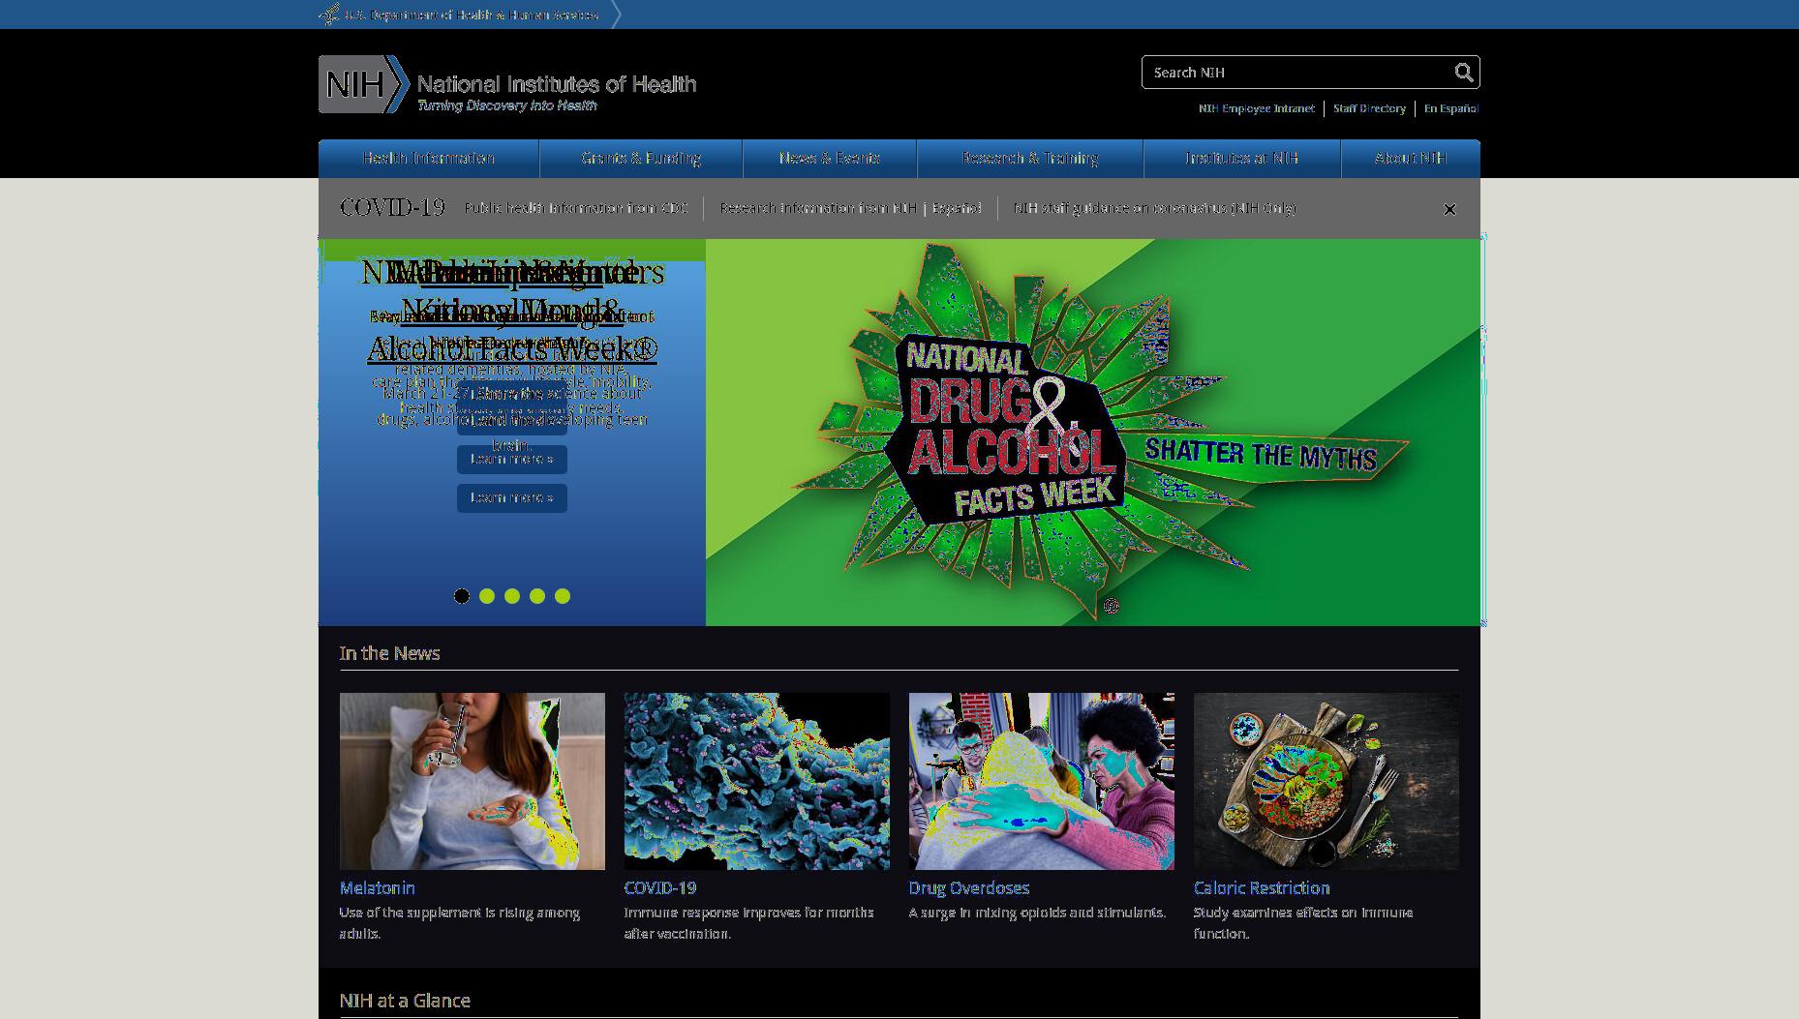
Task: Open the Institutes at NIH menu
Action: pyautogui.click(x=1242, y=159)
